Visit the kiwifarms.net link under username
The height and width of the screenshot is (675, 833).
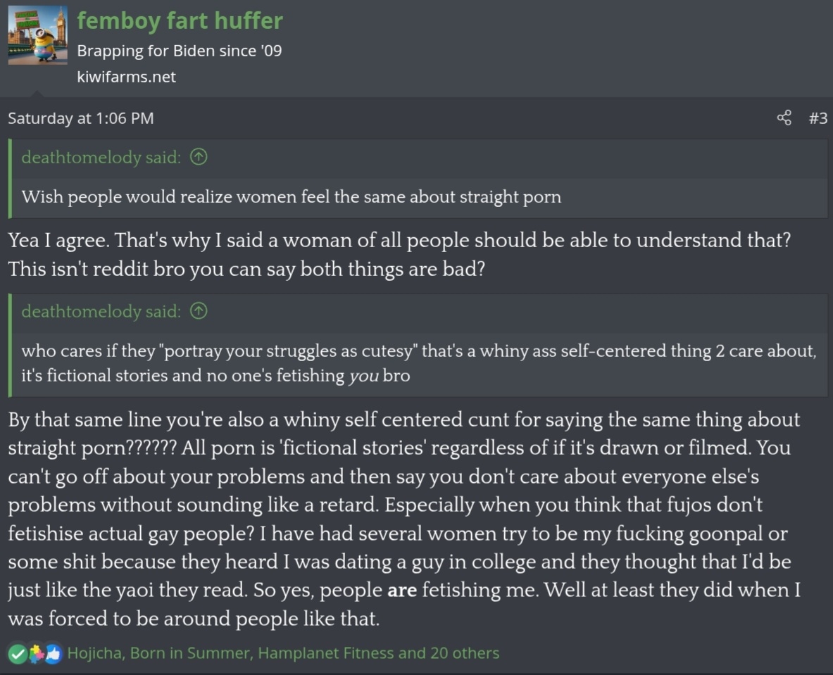[x=127, y=77]
